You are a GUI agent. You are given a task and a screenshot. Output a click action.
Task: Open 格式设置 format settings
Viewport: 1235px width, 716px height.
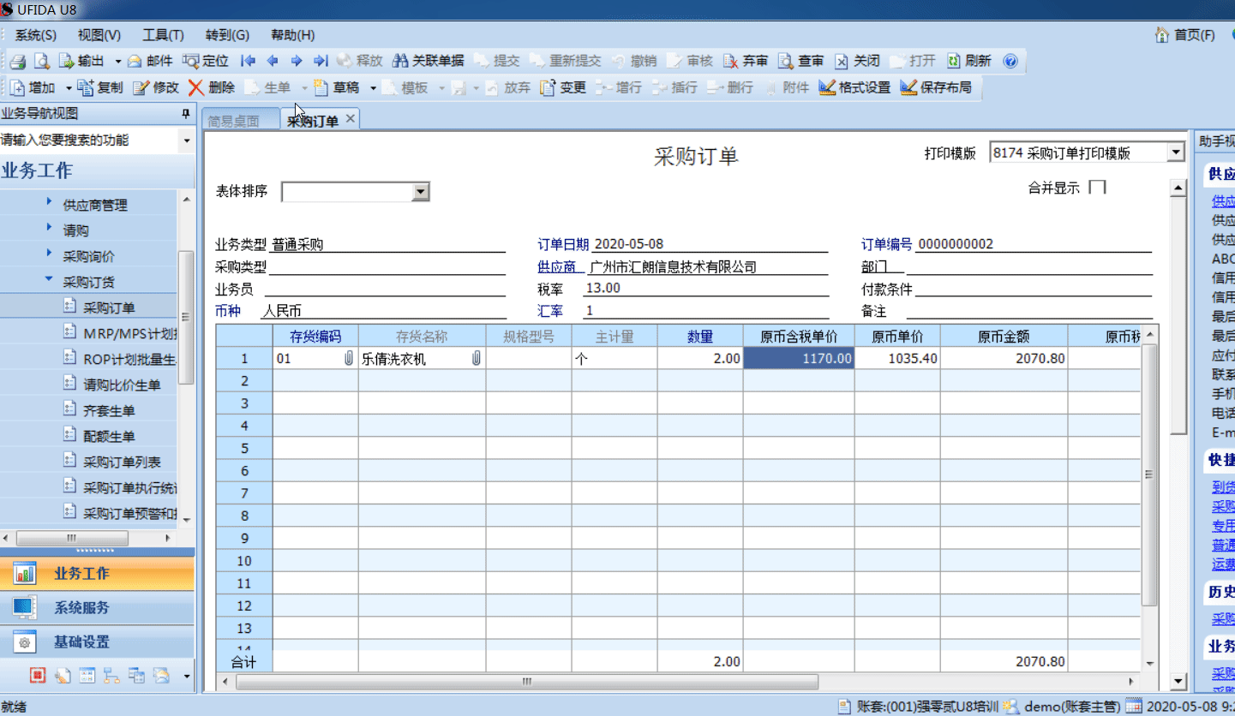coord(854,87)
